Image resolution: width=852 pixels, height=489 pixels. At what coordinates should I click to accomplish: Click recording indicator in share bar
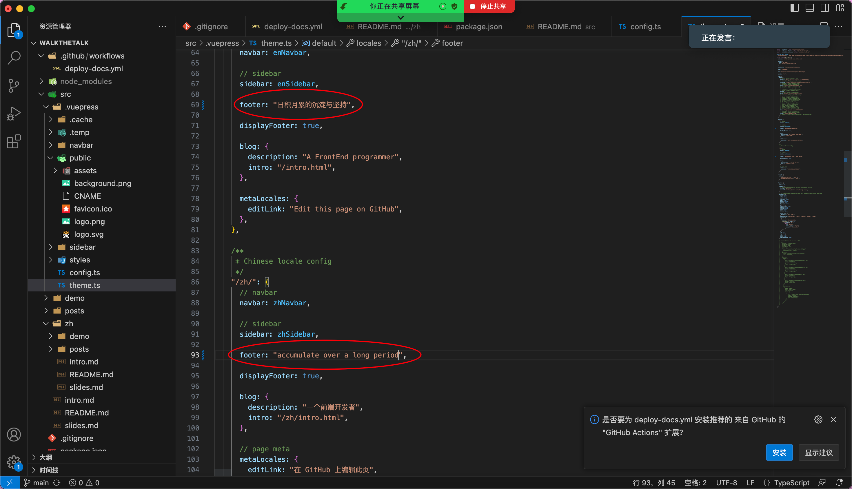(x=443, y=6)
